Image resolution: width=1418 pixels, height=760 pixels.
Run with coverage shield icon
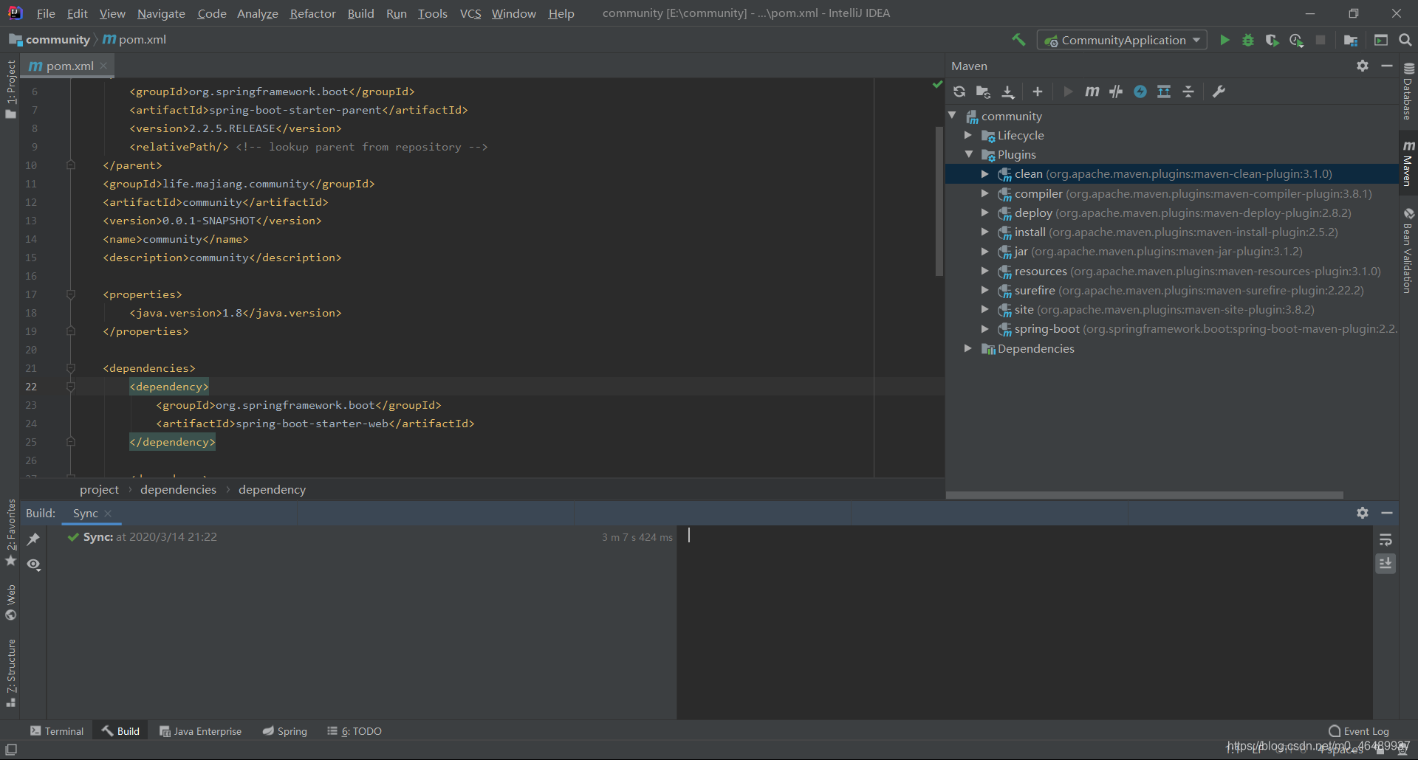[1272, 40]
